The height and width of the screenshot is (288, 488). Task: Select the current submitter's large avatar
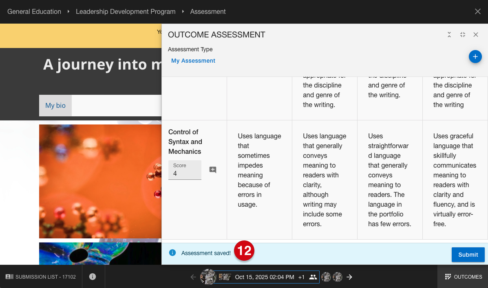coord(208,277)
